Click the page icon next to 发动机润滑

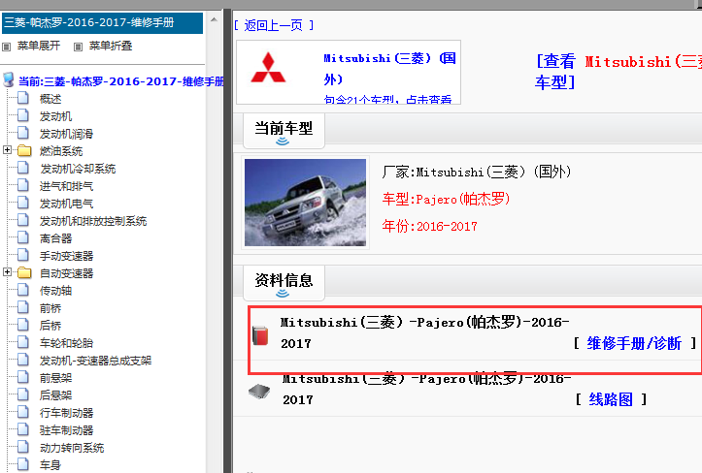23,133
